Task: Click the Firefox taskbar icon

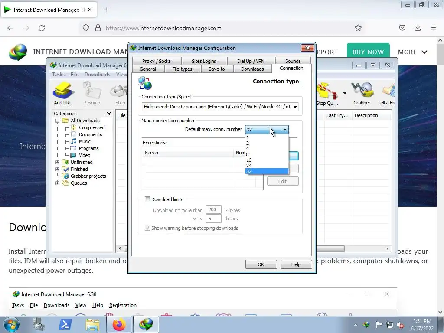Action: (x=119, y=324)
